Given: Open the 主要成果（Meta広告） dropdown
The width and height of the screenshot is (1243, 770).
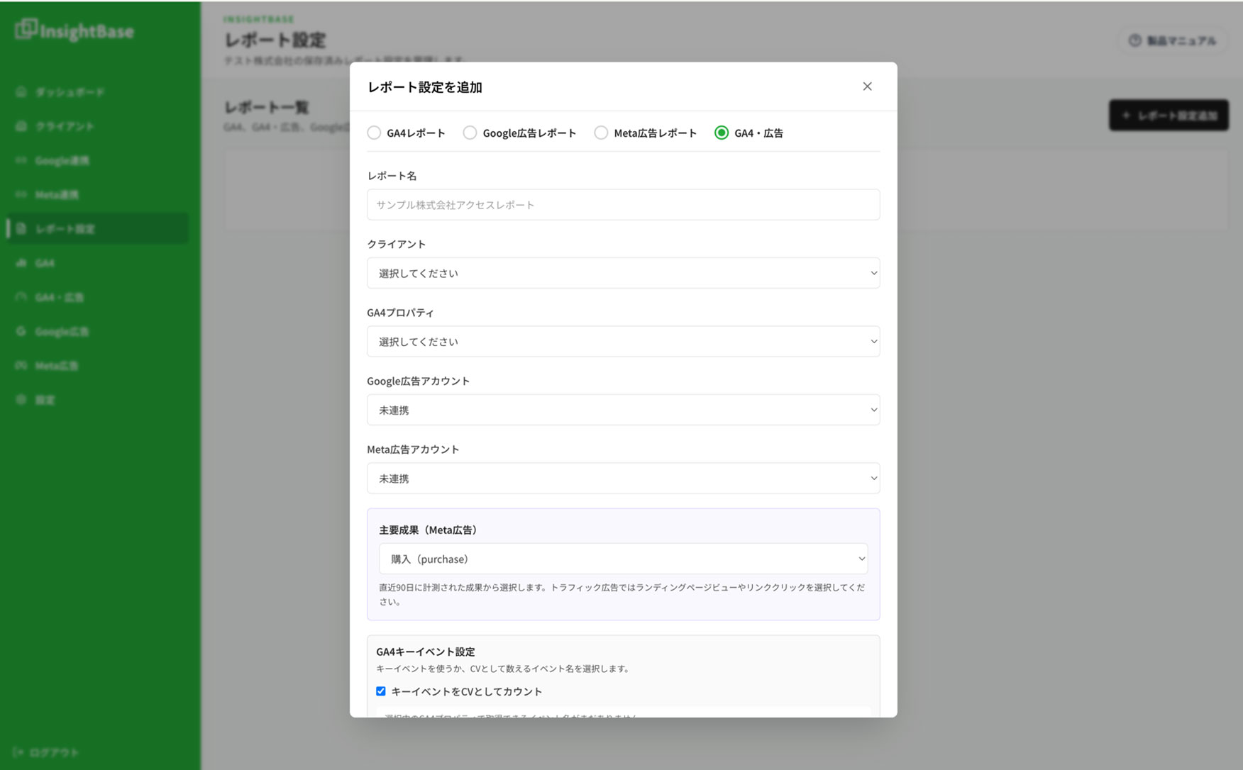Looking at the screenshot, I should point(623,559).
